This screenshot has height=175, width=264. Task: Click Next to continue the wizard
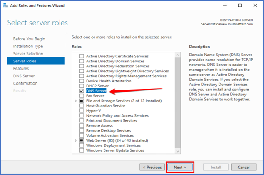(x=180, y=167)
